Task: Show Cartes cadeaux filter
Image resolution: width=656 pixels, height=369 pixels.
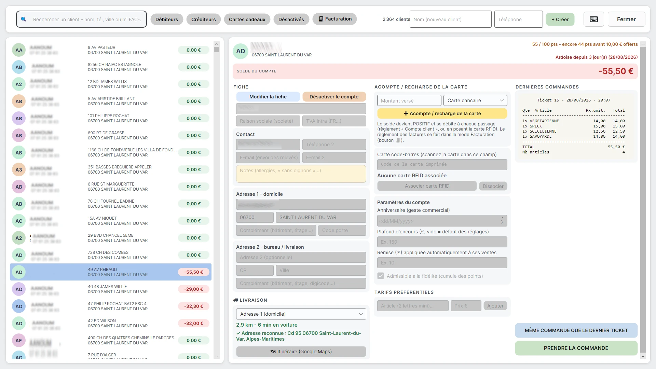Action: (x=247, y=19)
